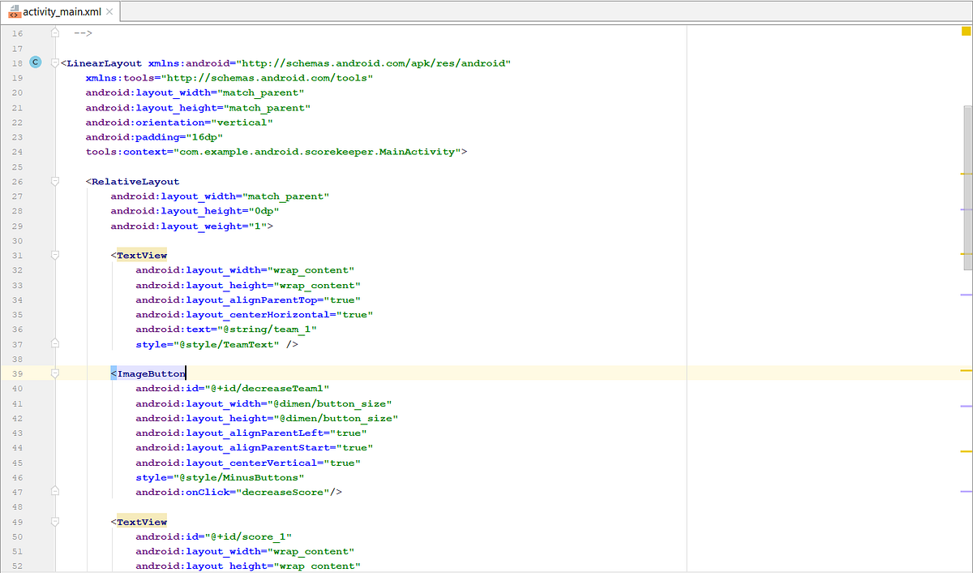Click the blue C gutter icon beside the LinearLayout line
973x573 pixels.
(35, 62)
